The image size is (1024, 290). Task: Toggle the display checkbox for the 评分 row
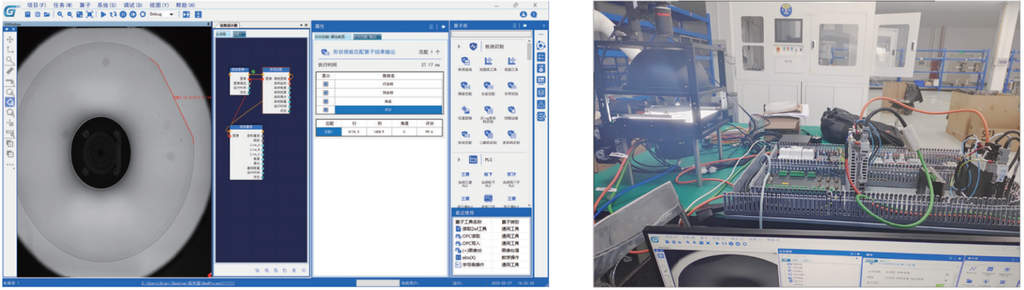click(x=325, y=110)
